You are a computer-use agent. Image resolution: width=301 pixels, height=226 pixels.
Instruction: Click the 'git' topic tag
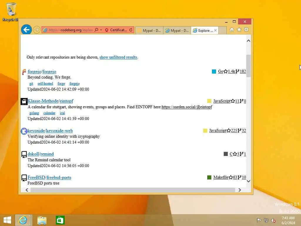click(31, 84)
